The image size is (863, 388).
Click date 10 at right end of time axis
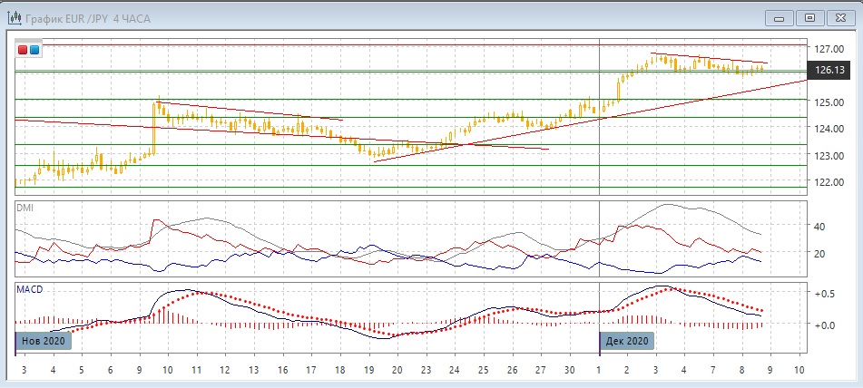799,370
